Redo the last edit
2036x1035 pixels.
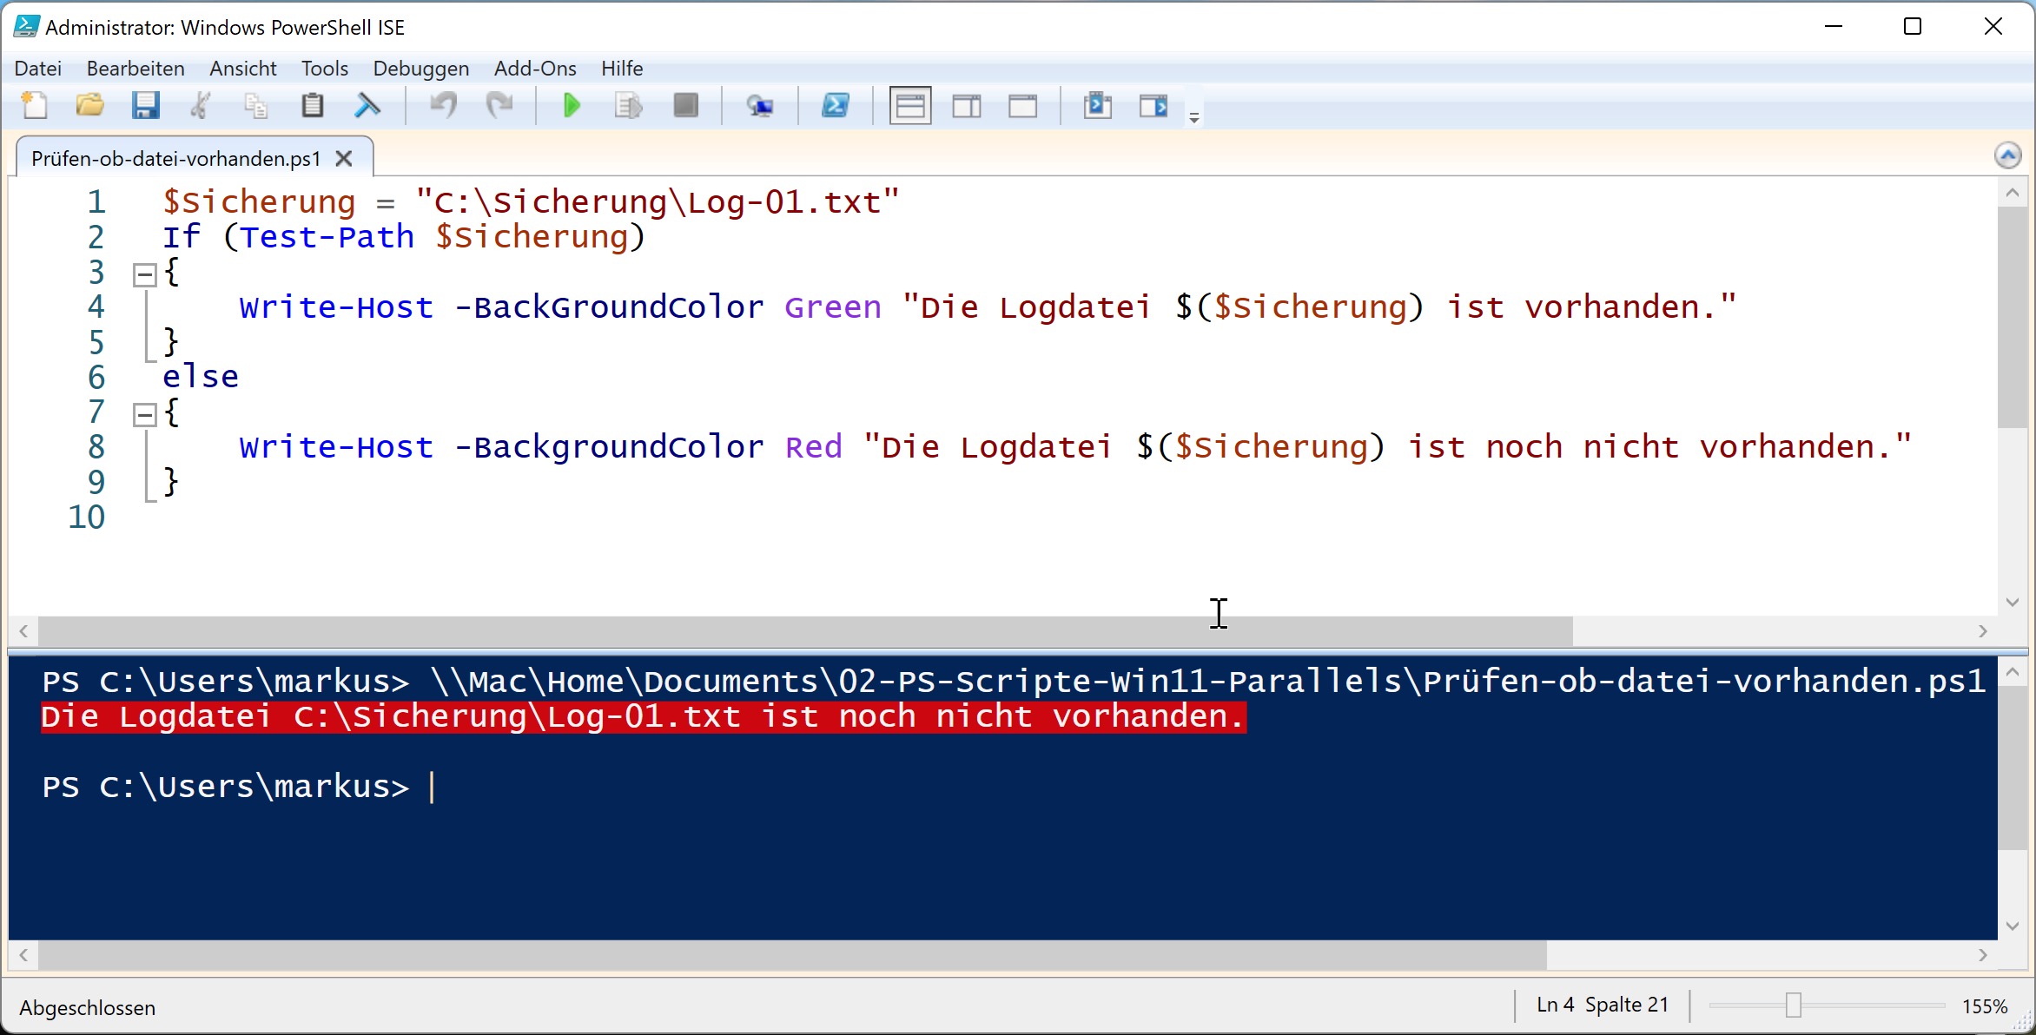pyautogui.click(x=499, y=106)
